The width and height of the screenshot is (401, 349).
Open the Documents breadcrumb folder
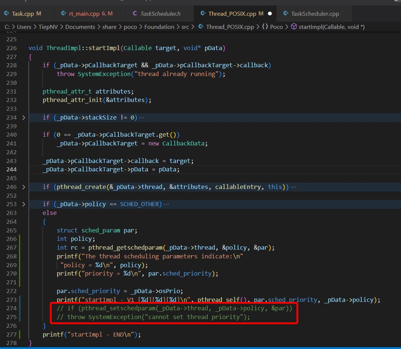click(x=80, y=27)
